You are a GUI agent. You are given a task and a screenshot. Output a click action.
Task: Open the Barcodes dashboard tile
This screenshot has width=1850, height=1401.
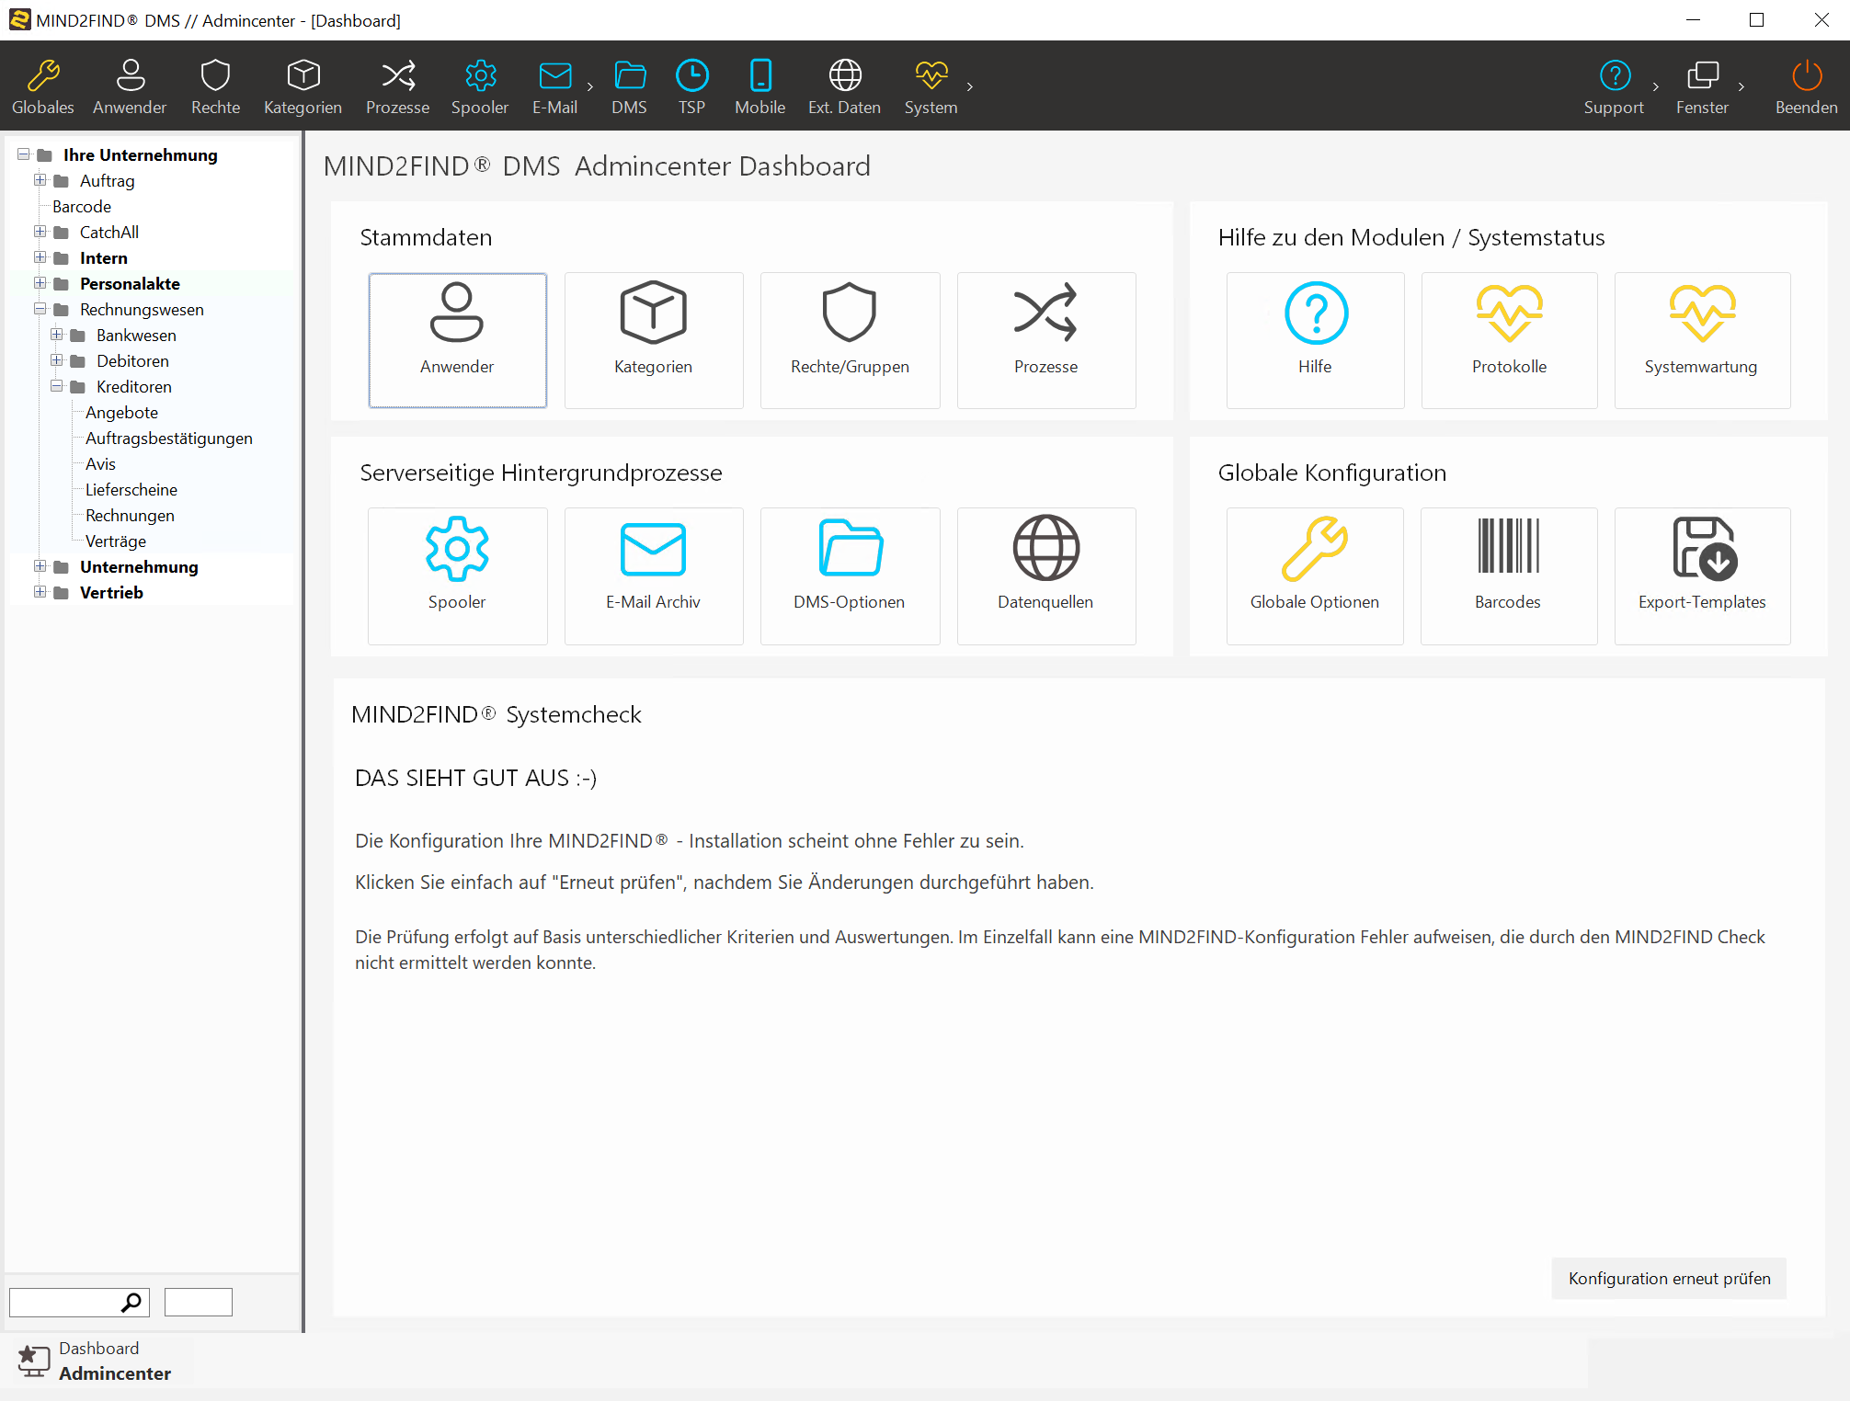(1509, 575)
